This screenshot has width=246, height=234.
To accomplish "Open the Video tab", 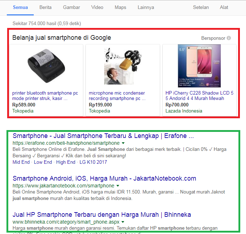I will click(97, 8).
